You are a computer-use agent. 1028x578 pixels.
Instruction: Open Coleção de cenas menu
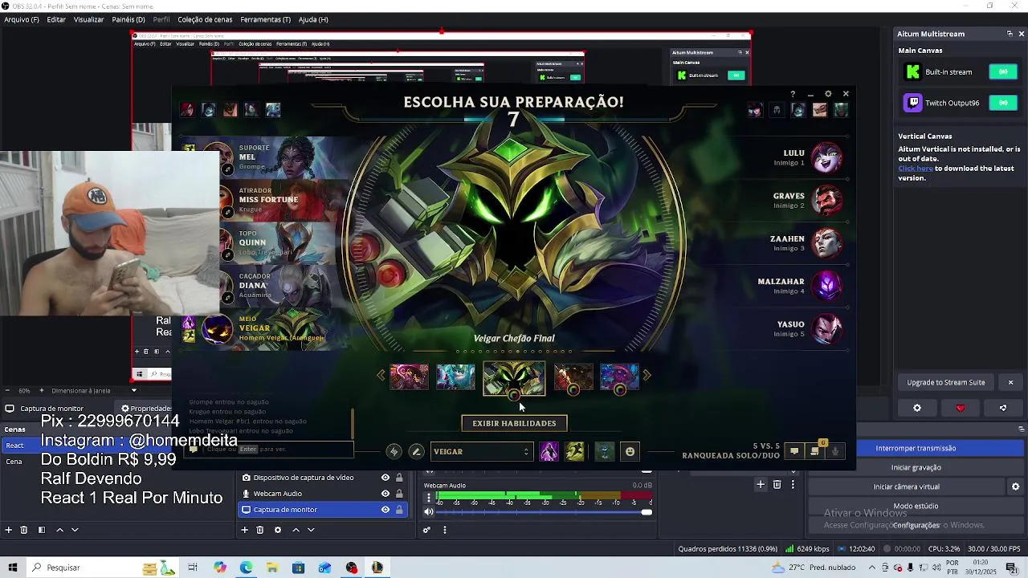pos(205,19)
